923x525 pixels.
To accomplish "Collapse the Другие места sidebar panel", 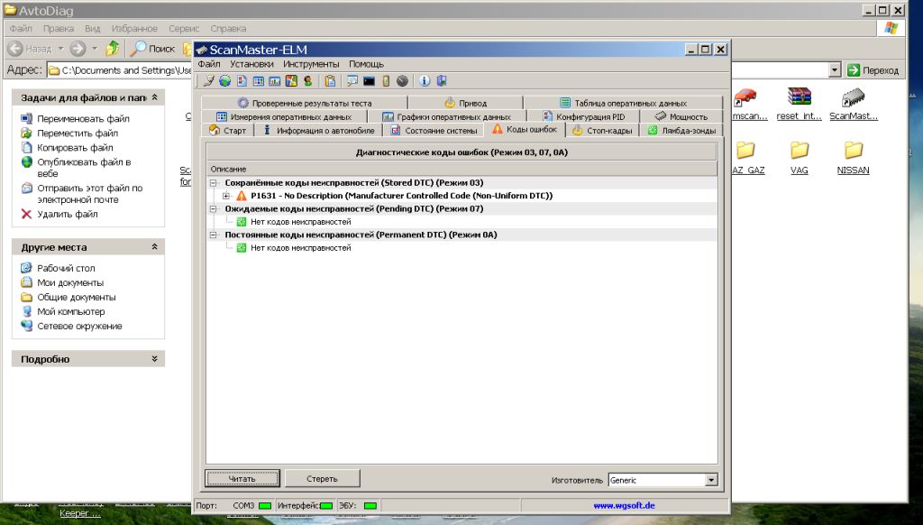I will pyautogui.click(x=154, y=246).
